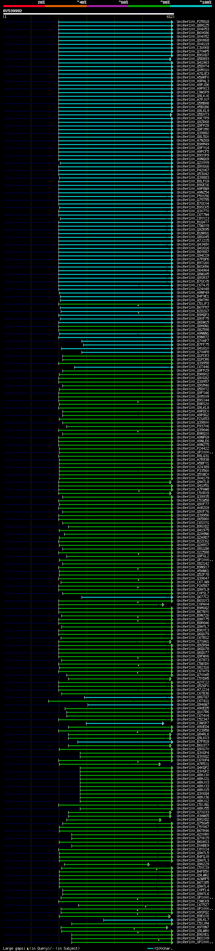Click the UniRef100_C9WSP7 label
Image resolution: width=215 pixels, height=951 pixels.
(192, 724)
